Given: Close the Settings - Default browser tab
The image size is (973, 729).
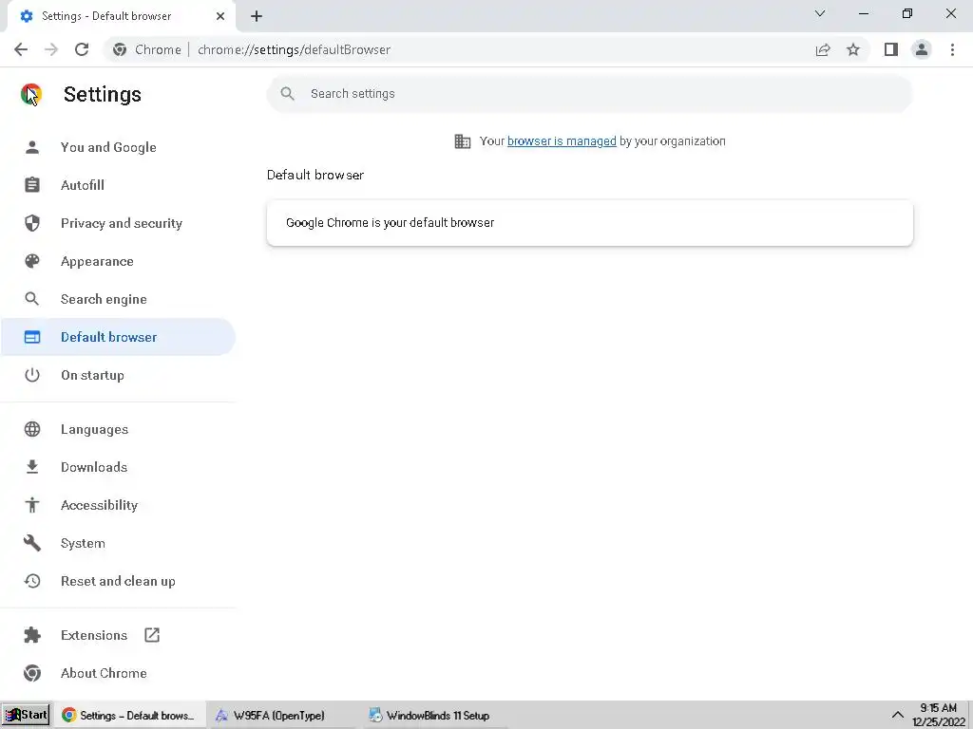Looking at the screenshot, I should (220, 16).
